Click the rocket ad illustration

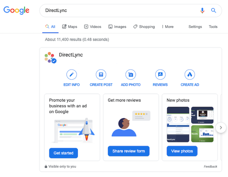73,130
